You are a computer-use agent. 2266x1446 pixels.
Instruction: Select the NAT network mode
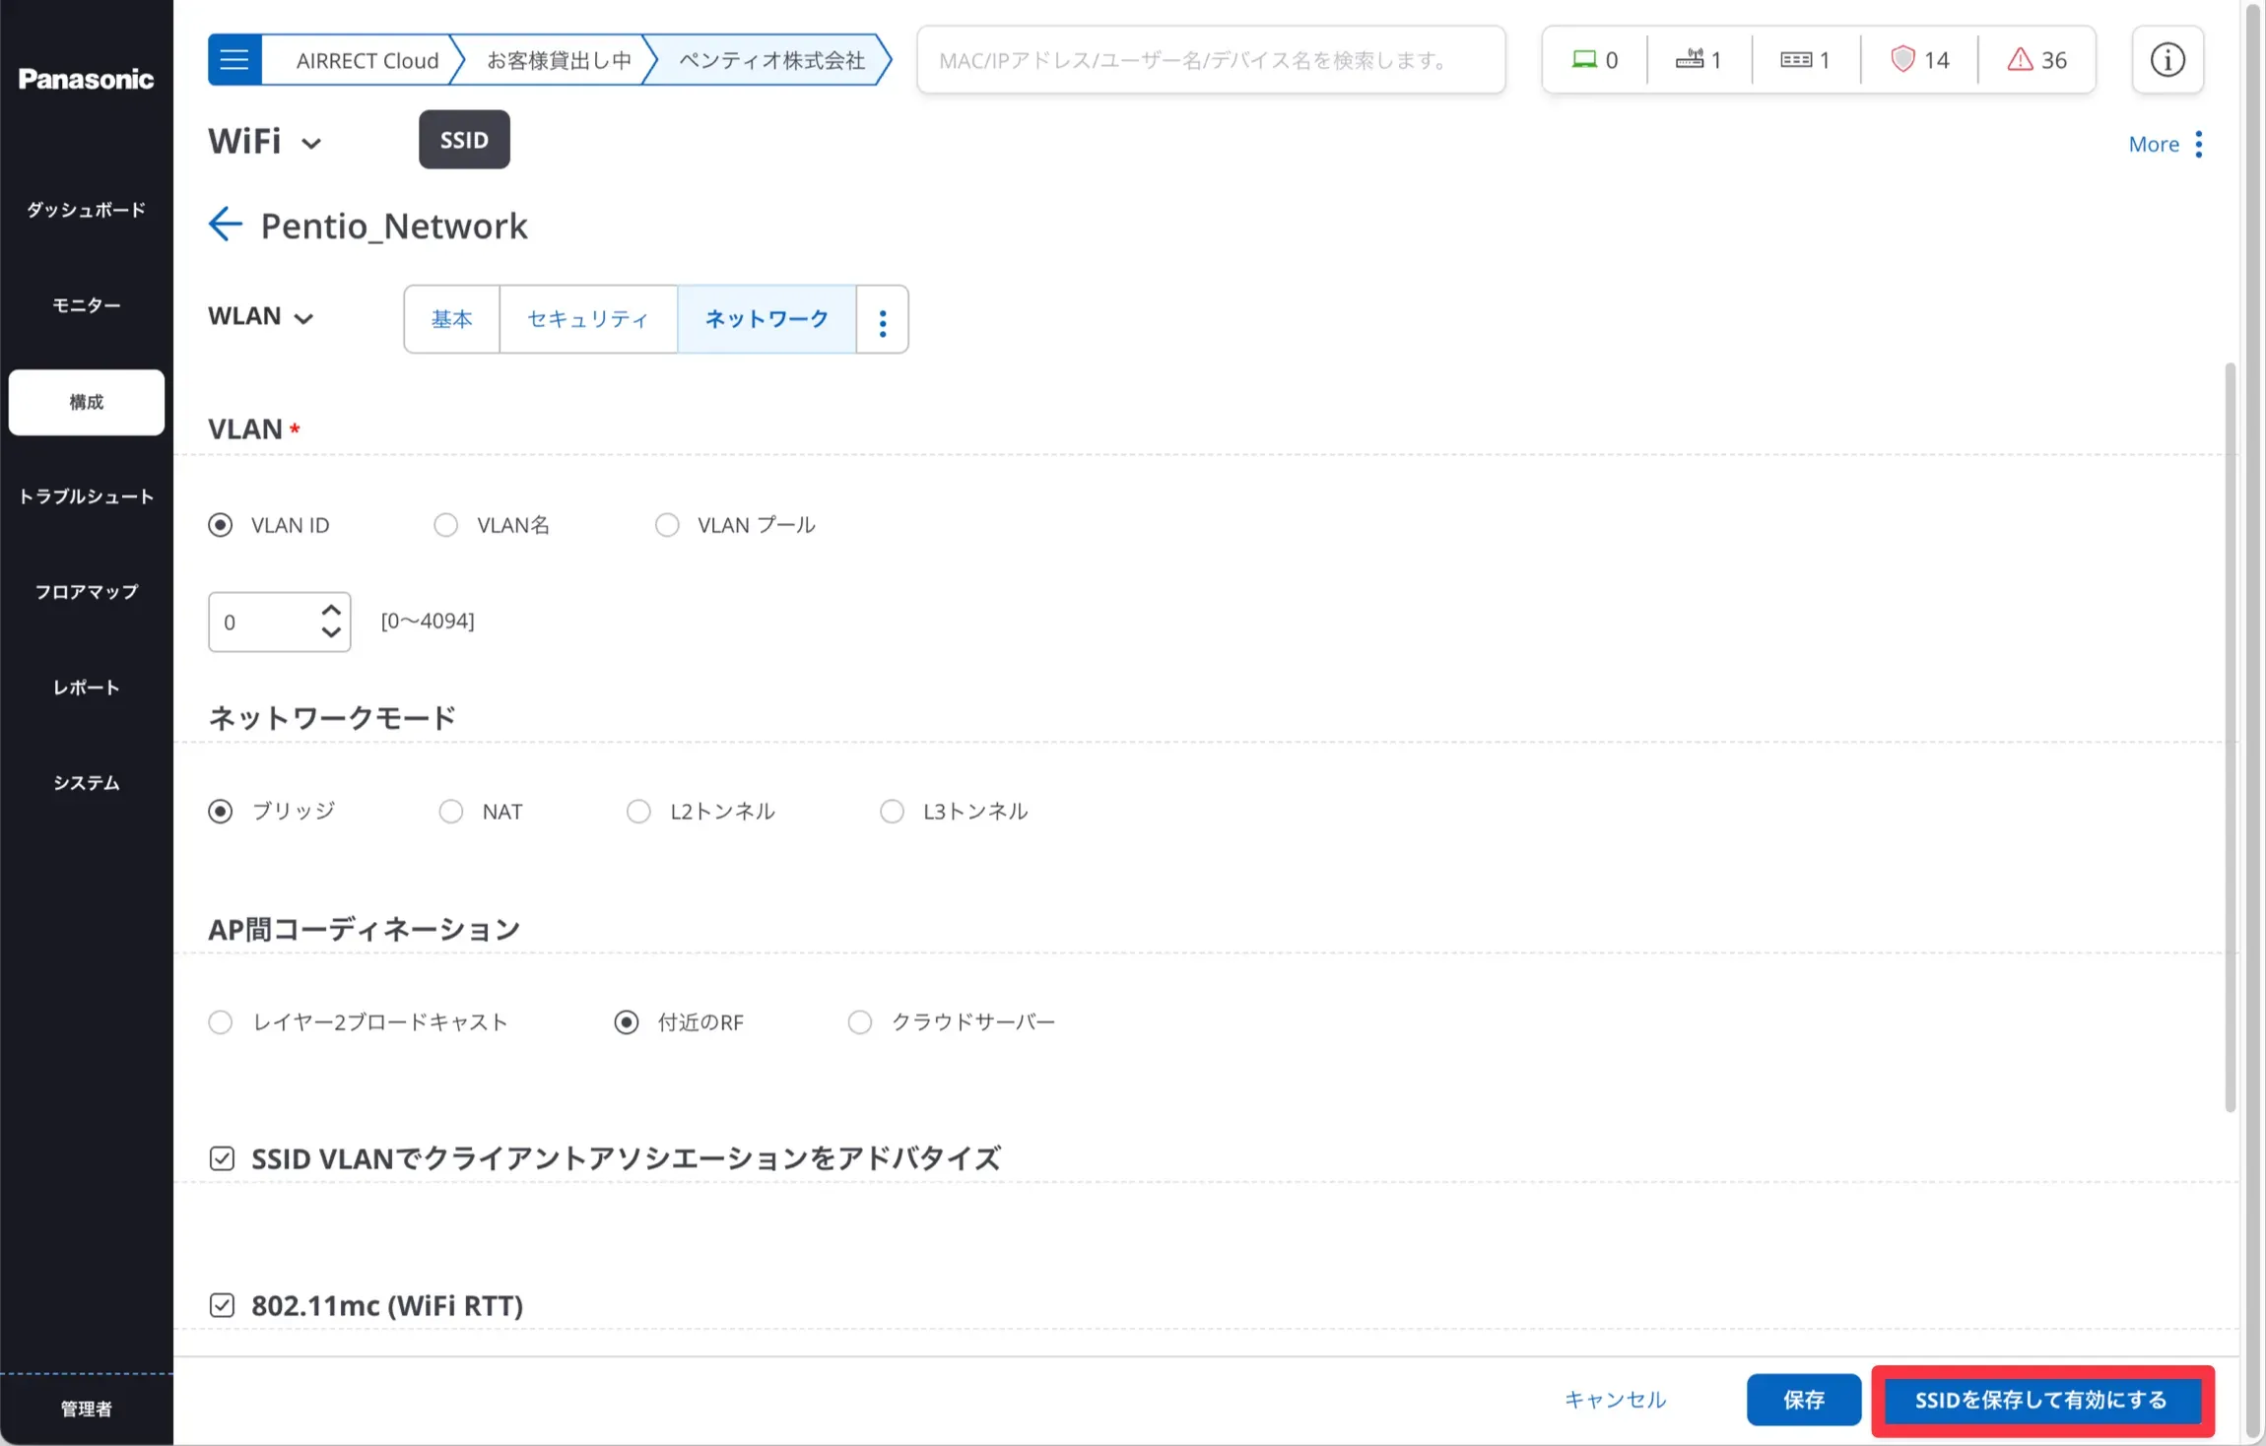click(451, 812)
